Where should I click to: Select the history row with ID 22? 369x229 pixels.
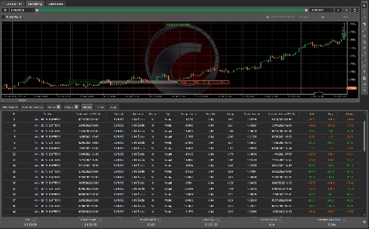182,154
